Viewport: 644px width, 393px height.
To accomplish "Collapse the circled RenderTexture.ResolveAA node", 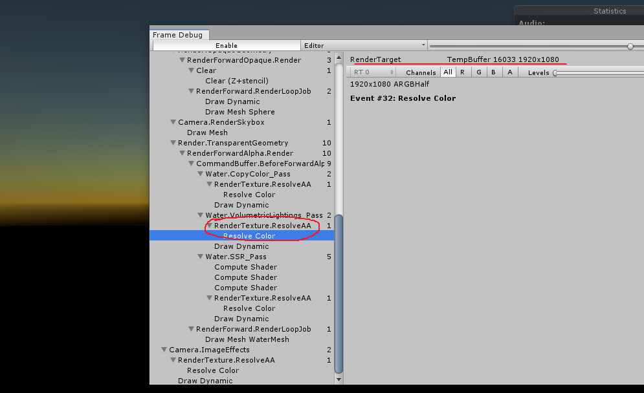I will tap(208, 226).
